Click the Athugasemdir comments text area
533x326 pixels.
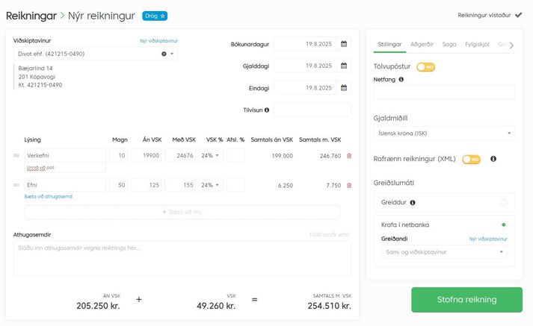coord(182,257)
